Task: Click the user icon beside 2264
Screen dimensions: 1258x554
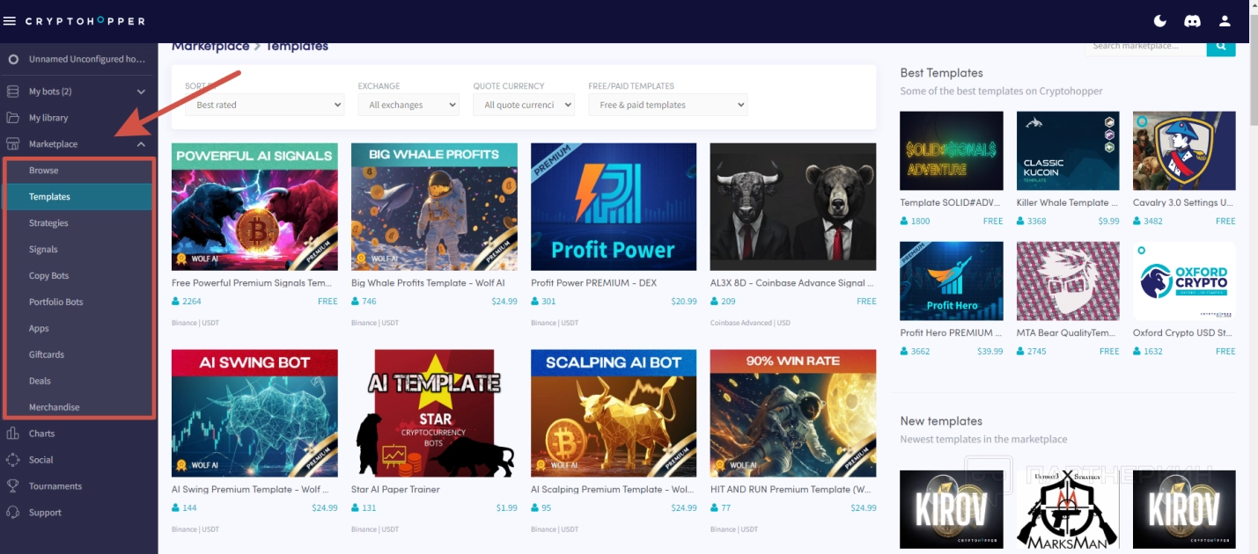Action: point(175,302)
